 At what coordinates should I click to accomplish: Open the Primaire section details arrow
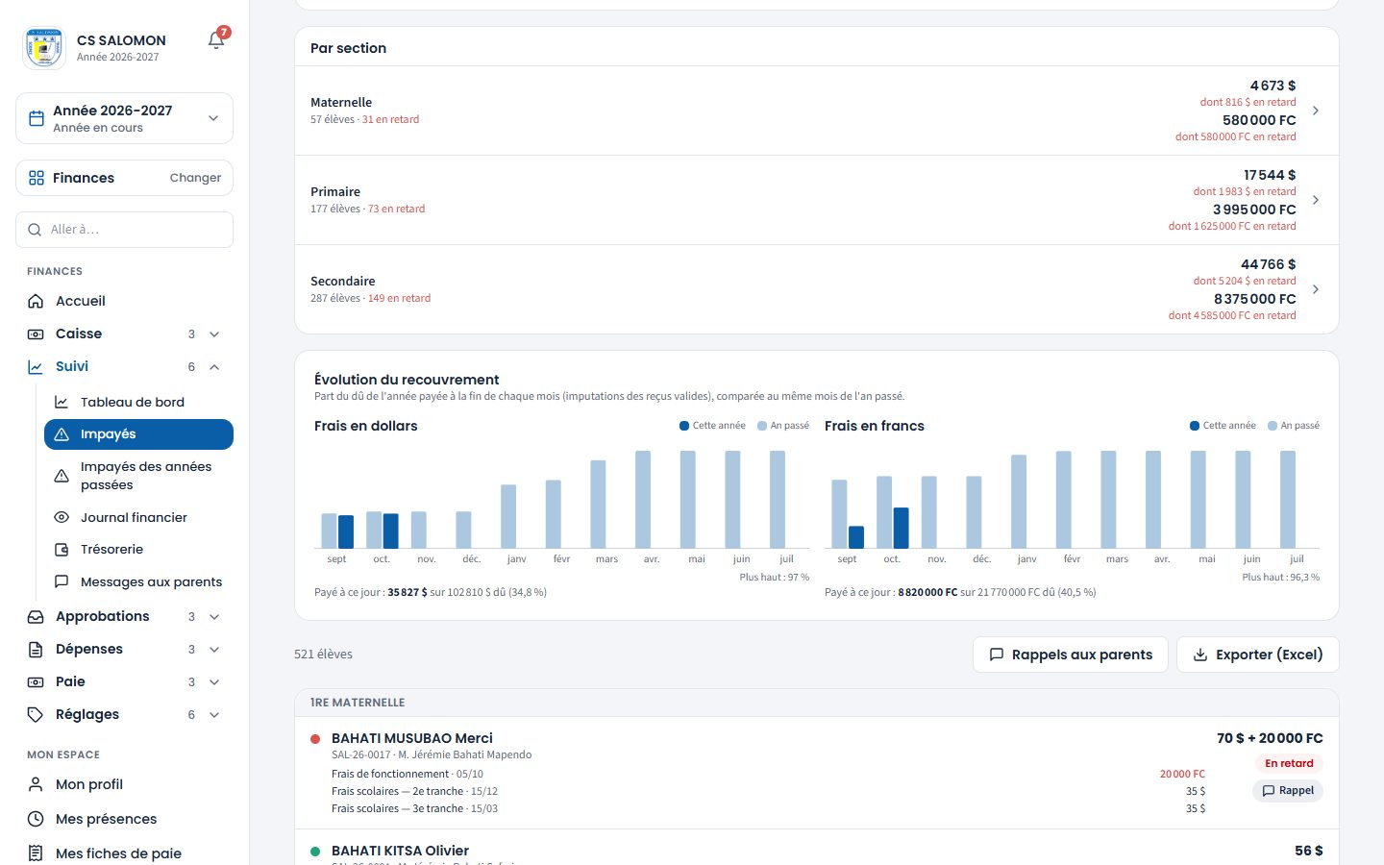click(1316, 200)
